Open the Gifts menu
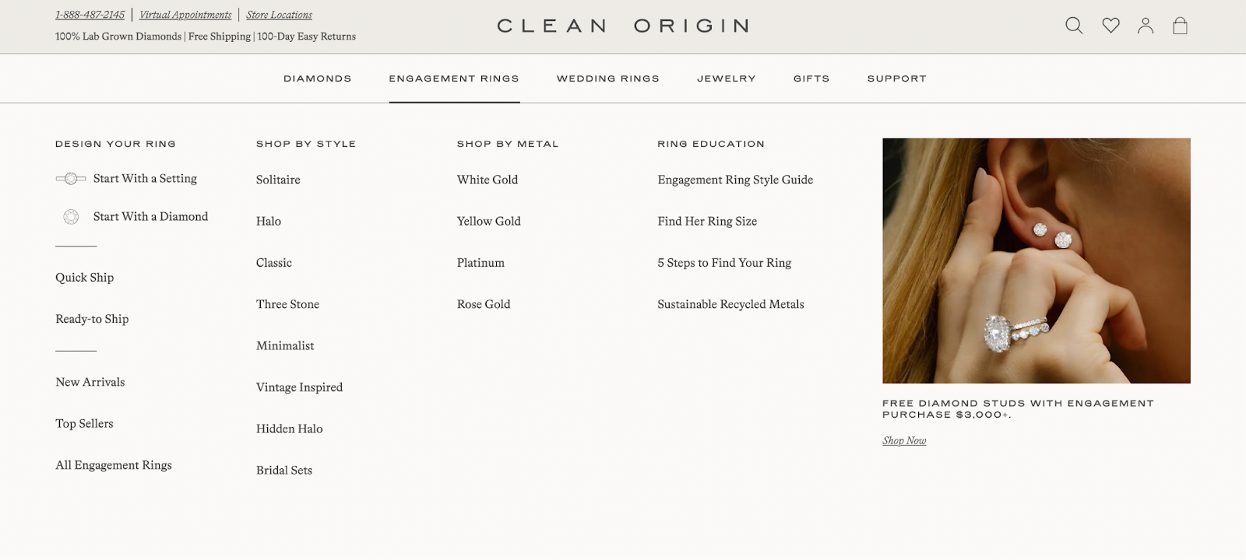Viewport: 1246px width, 560px height. point(811,79)
